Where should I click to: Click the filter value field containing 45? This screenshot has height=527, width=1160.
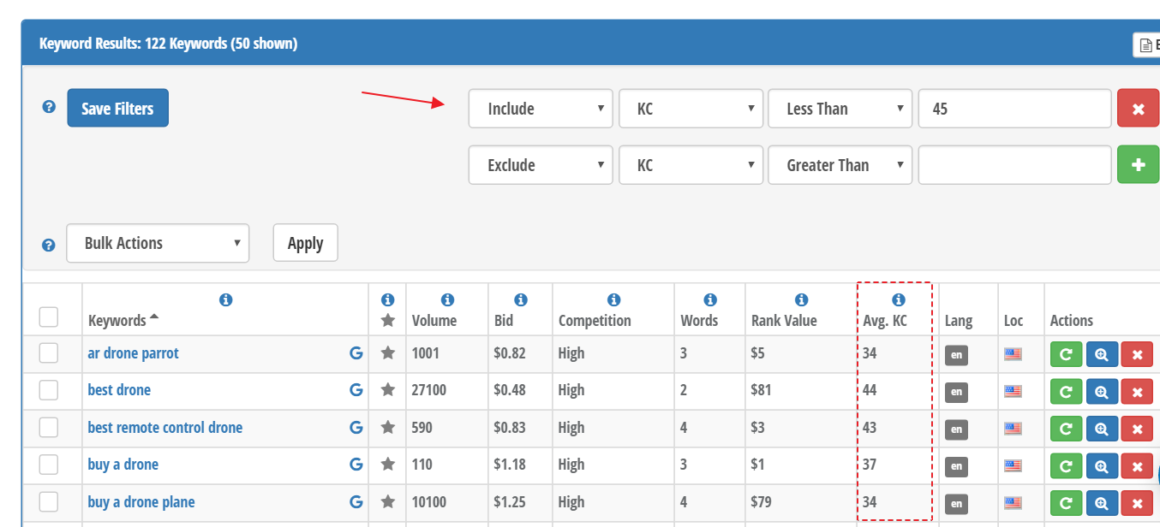click(1014, 108)
